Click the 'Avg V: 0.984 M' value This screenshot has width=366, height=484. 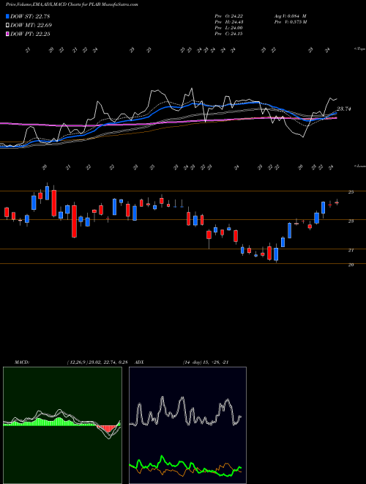pyautogui.click(x=291, y=16)
